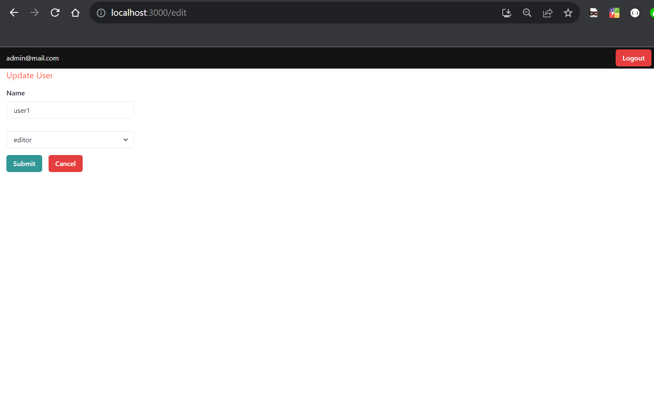Click the Logout button
The width and height of the screenshot is (654, 405).
[633, 57]
